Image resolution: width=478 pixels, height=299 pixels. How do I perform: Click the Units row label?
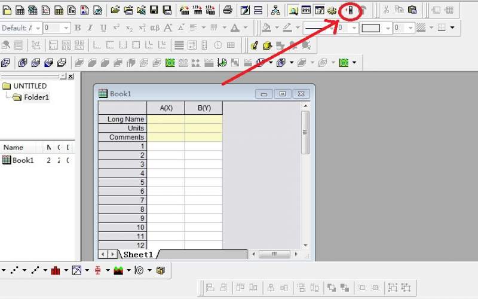point(122,128)
